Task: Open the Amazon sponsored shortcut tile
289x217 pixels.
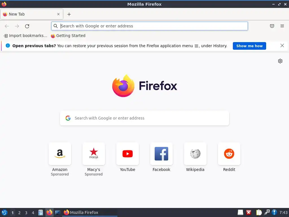Action: pyautogui.click(x=60, y=154)
